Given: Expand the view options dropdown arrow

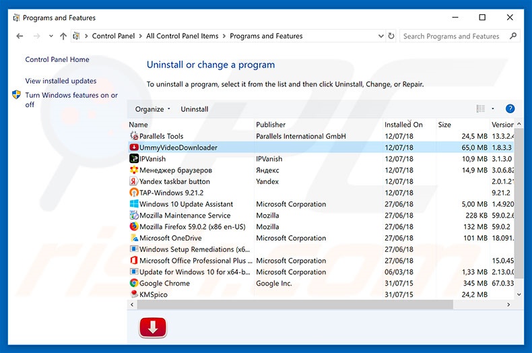Looking at the screenshot, I should pos(493,109).
